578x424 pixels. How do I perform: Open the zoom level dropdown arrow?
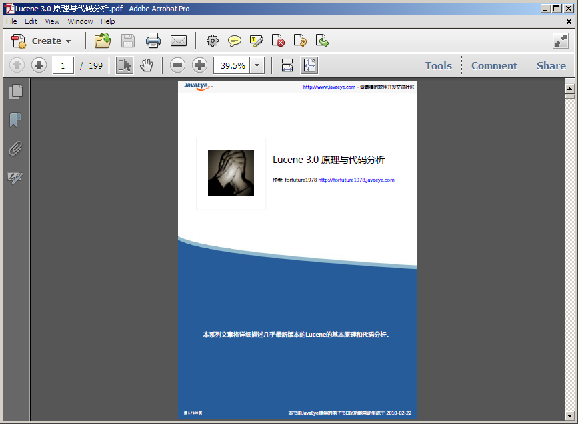tap(257, 65)
